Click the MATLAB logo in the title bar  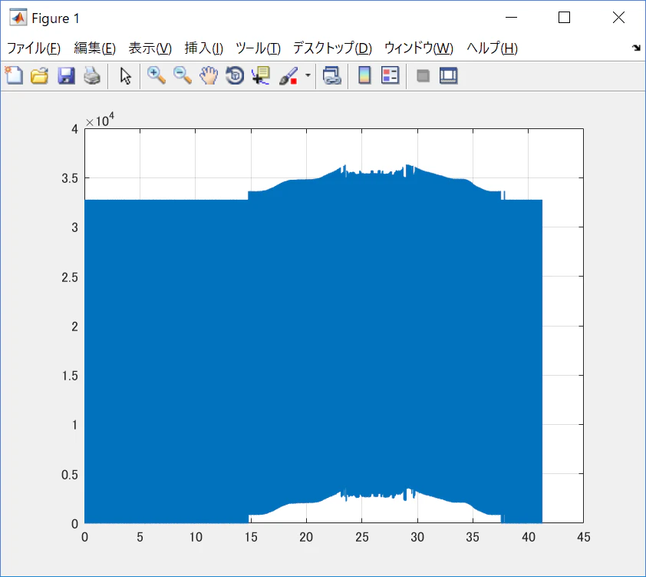pos(18,18)
